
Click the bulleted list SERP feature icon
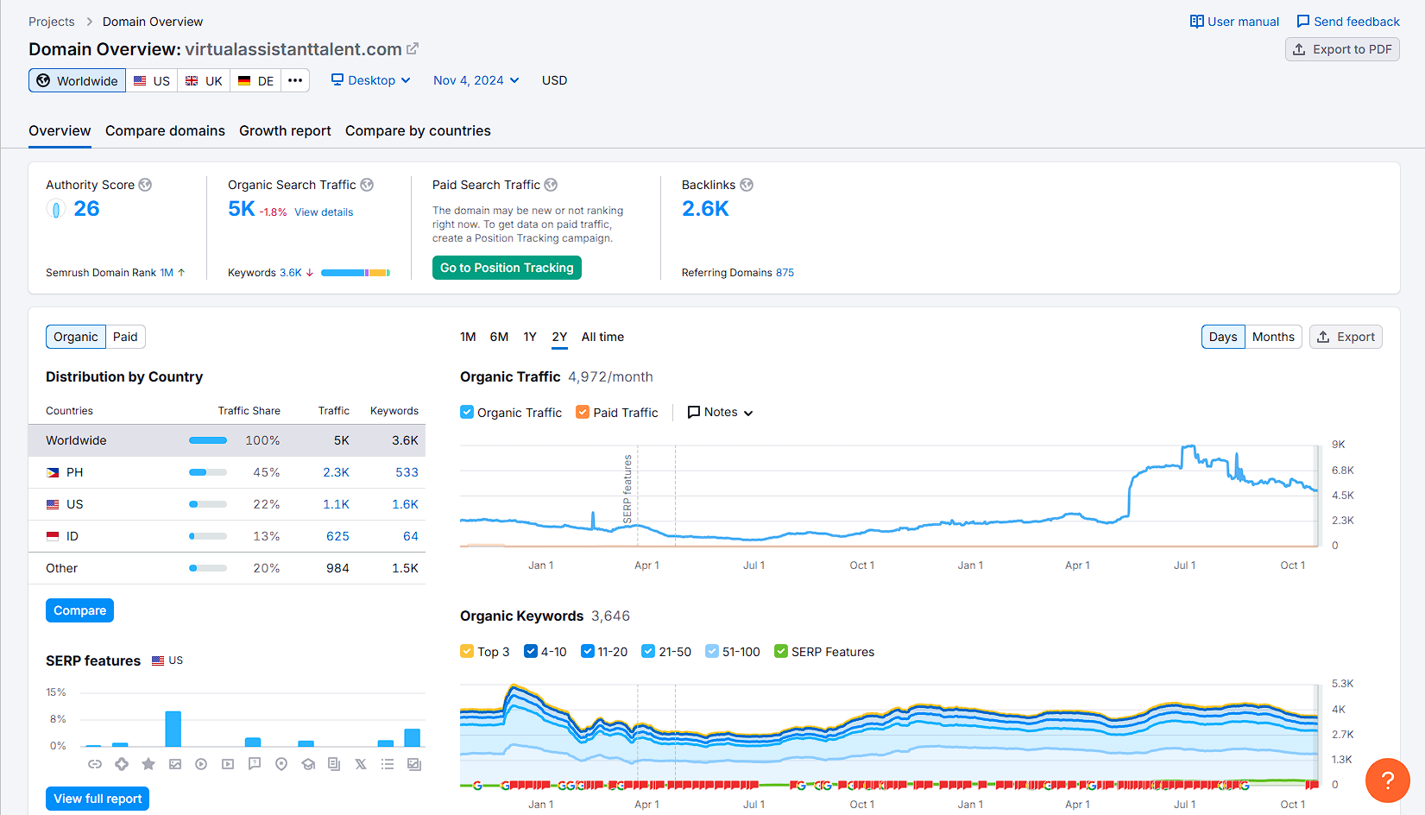[x=388, y=764]
